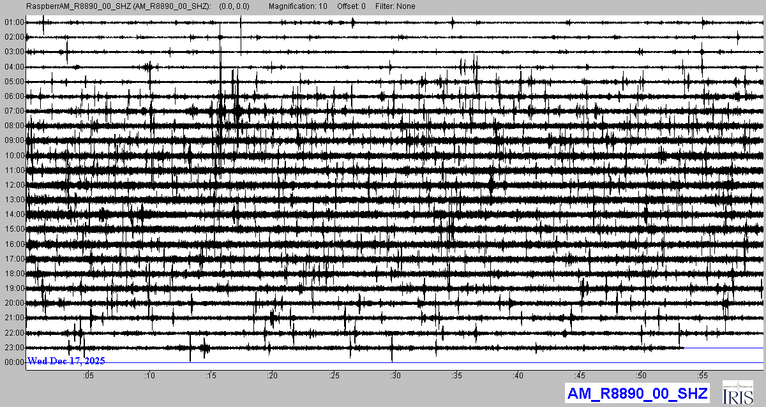Click the Offset: 0 header text

[351, 6]
